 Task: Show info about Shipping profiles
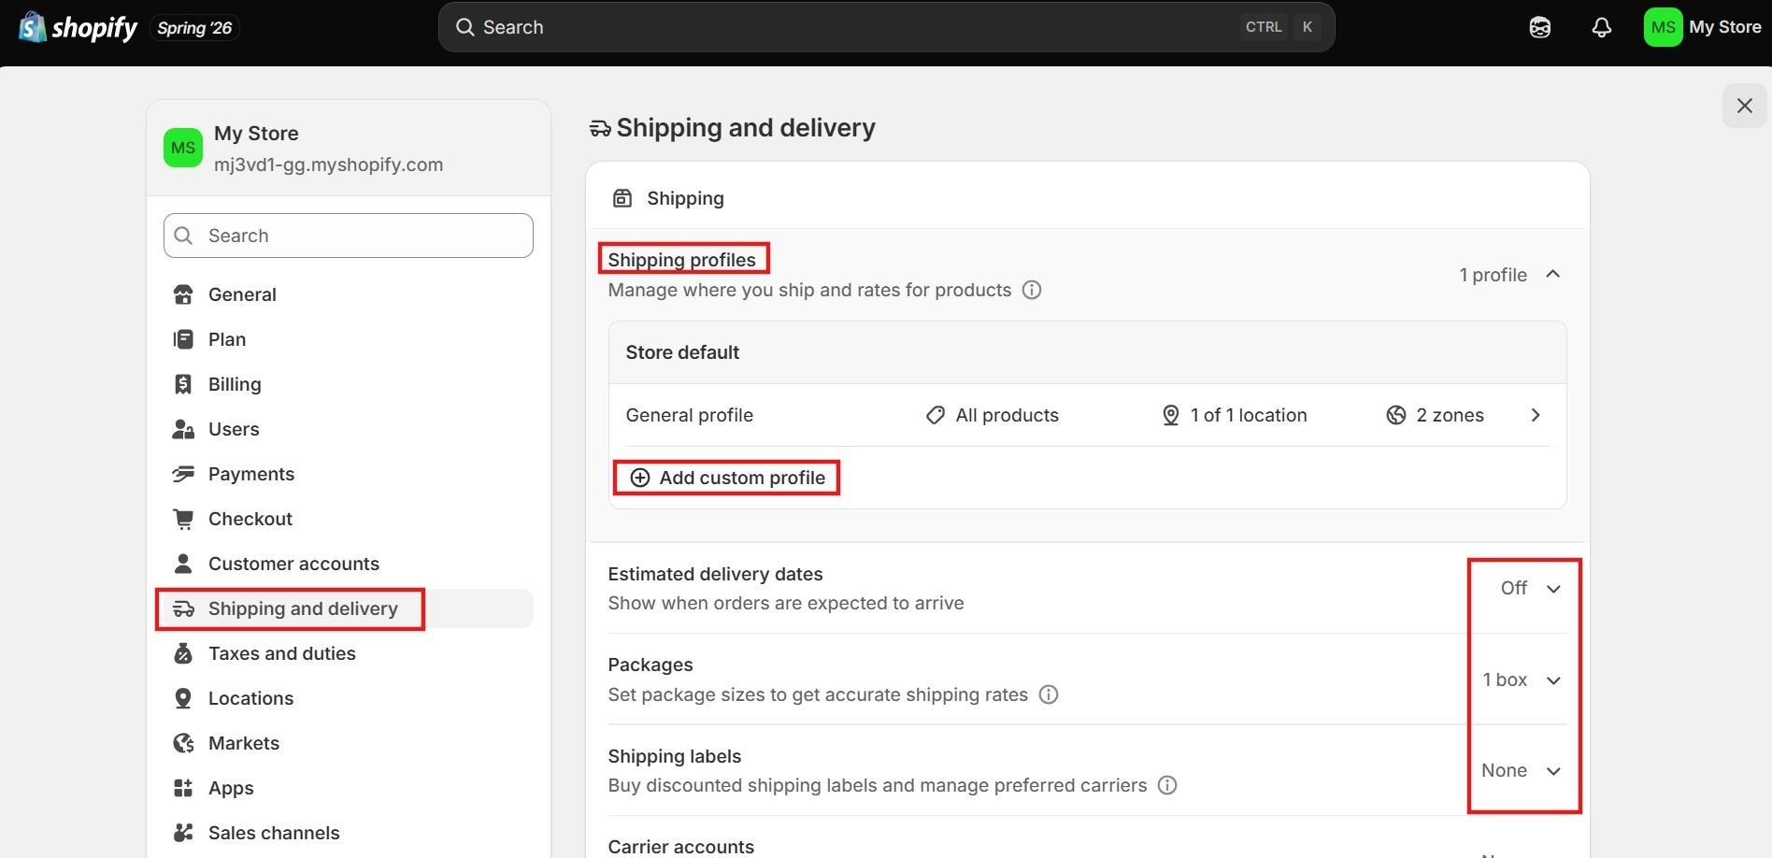click(x=1031, y=290)
